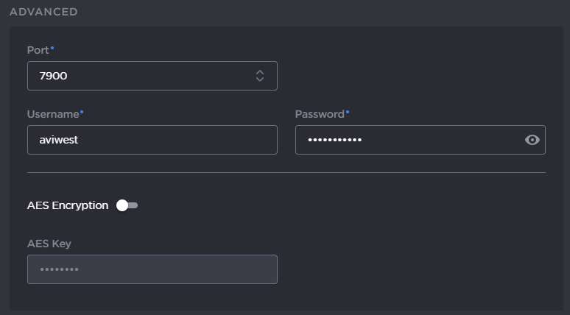Click the Password label text
Viewport: 570px width, 315px height.
pos(319,114)
